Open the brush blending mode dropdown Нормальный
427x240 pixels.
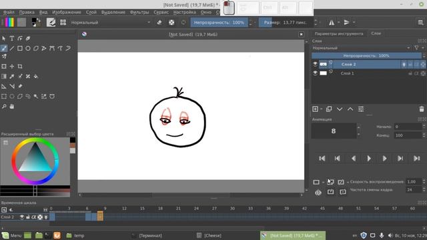tap(111, 22)
